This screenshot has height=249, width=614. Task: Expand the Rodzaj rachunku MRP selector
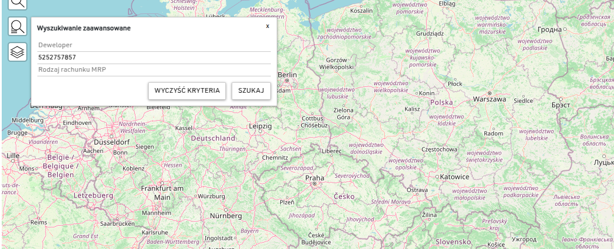point(154,70)
